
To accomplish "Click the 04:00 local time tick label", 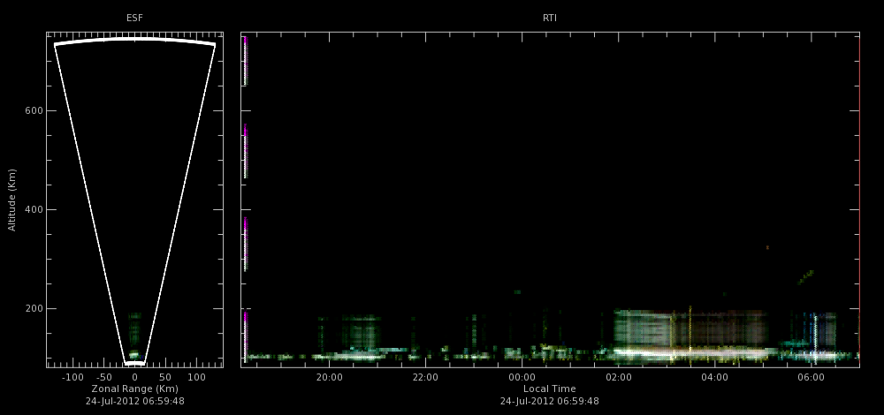I will [x=714, y=377].
